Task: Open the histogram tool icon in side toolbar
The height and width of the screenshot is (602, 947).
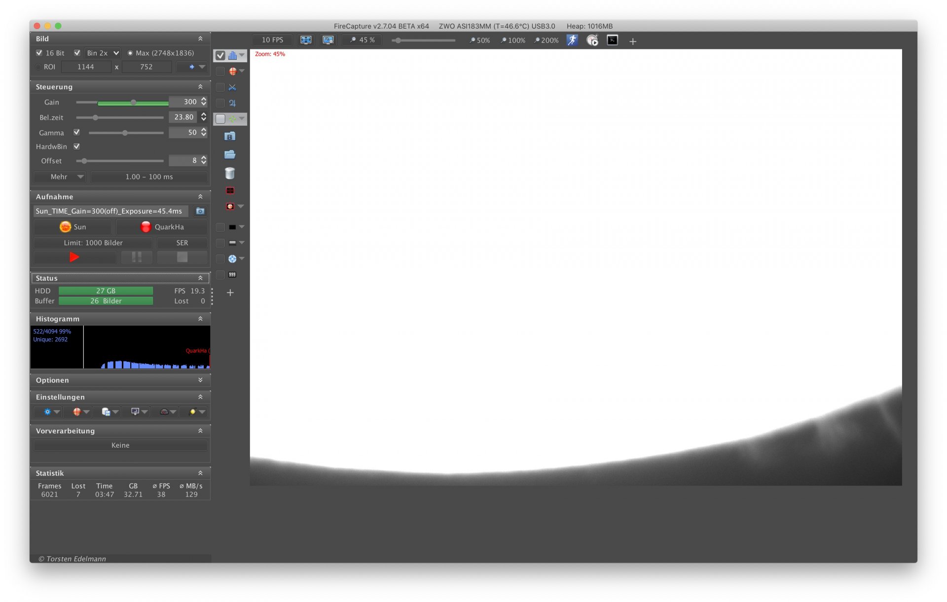Action: [232, 55]
